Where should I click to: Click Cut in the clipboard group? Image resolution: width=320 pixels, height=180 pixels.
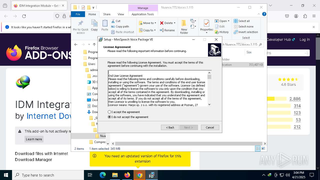click(116, 21)
